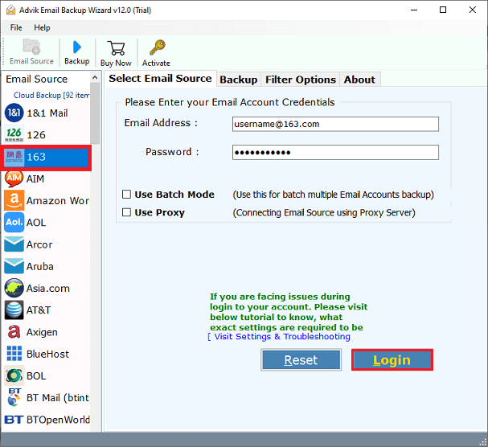Maximize the Advik Email Backup Wizard window
488x447 pixels.
point(443,10)
